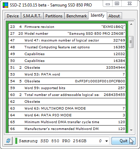Click the refresh icon button
The width and height of the screenshot is (140, 149).
coord(8,141)
